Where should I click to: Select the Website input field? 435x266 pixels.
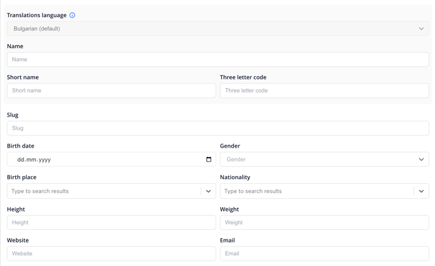111,253
